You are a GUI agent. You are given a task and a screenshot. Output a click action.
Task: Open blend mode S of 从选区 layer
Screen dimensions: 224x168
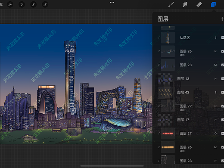[215, 37]
